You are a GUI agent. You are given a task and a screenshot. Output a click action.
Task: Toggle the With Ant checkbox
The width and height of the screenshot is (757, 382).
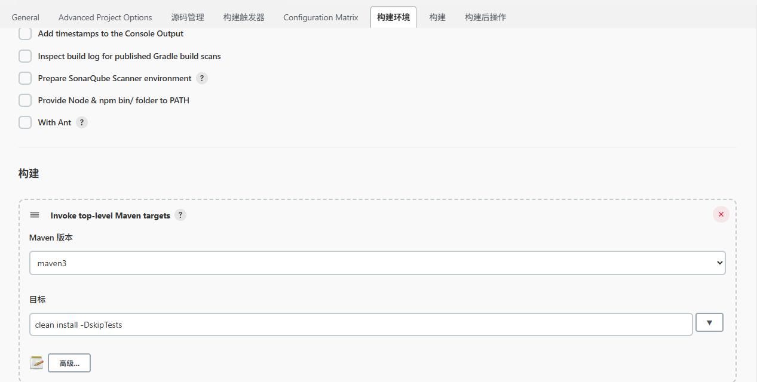point(24,122)
